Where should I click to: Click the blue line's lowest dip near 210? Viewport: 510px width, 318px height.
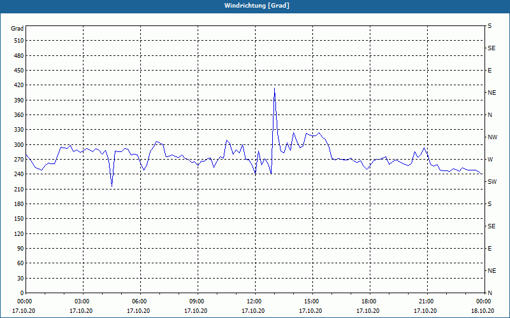coord(112,186)
